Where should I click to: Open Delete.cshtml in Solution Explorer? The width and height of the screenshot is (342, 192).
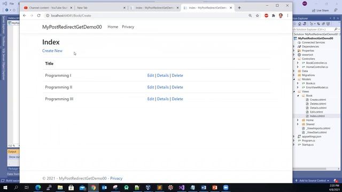click(318, 104)
